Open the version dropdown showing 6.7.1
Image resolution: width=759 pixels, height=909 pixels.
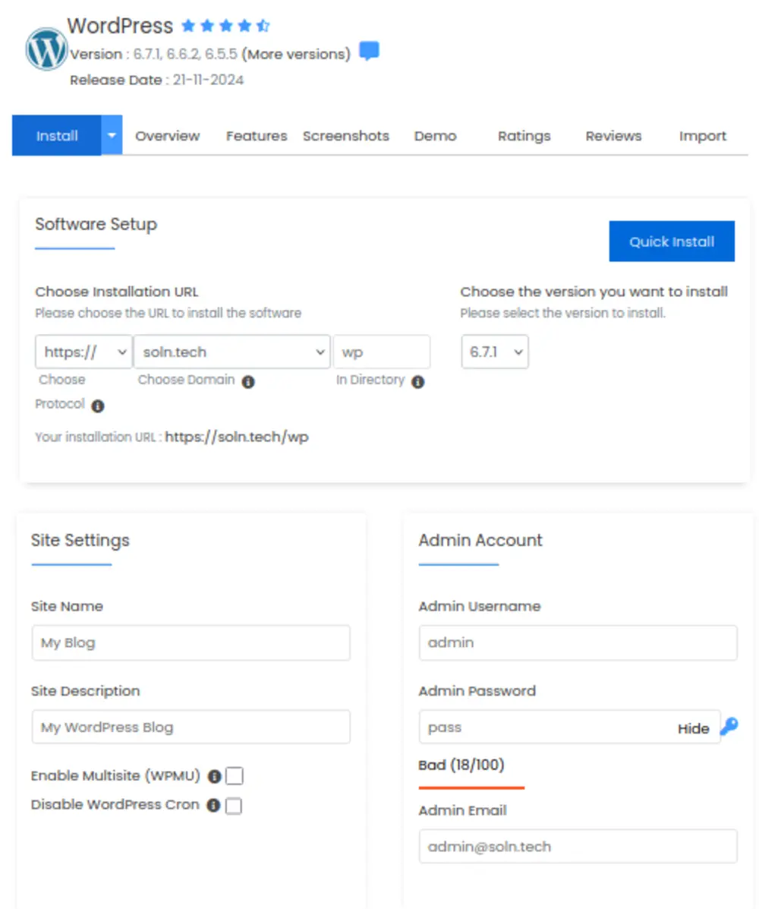[x=494, y=352]
